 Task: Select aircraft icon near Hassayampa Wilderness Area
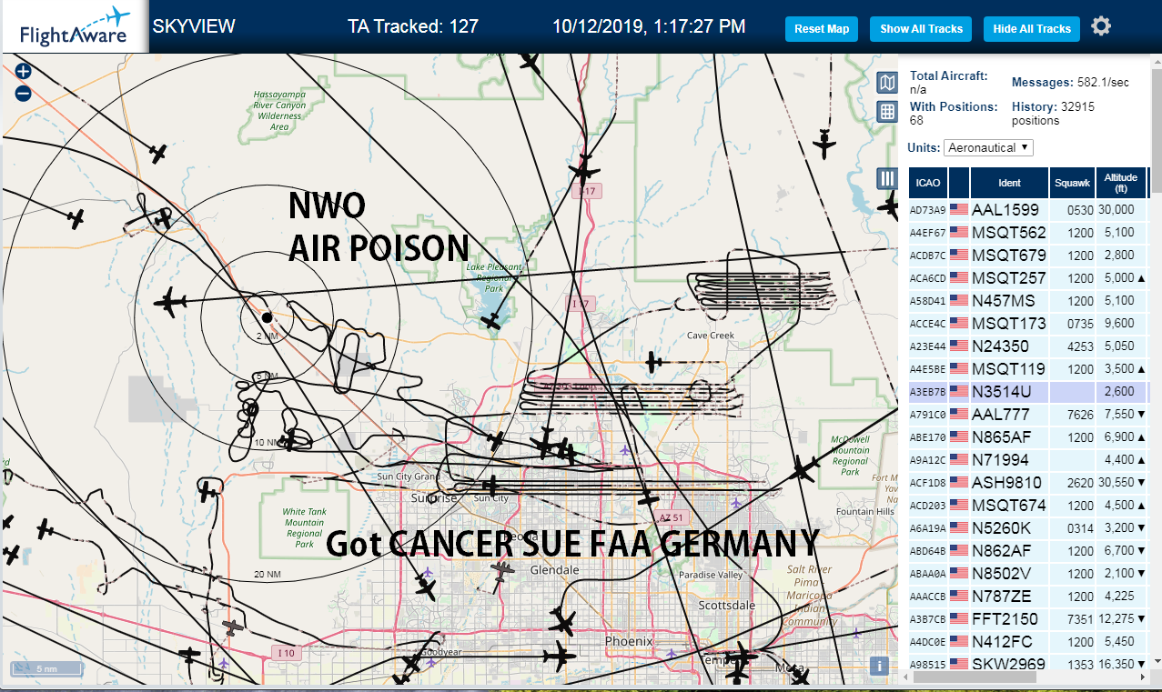point(158,153)
